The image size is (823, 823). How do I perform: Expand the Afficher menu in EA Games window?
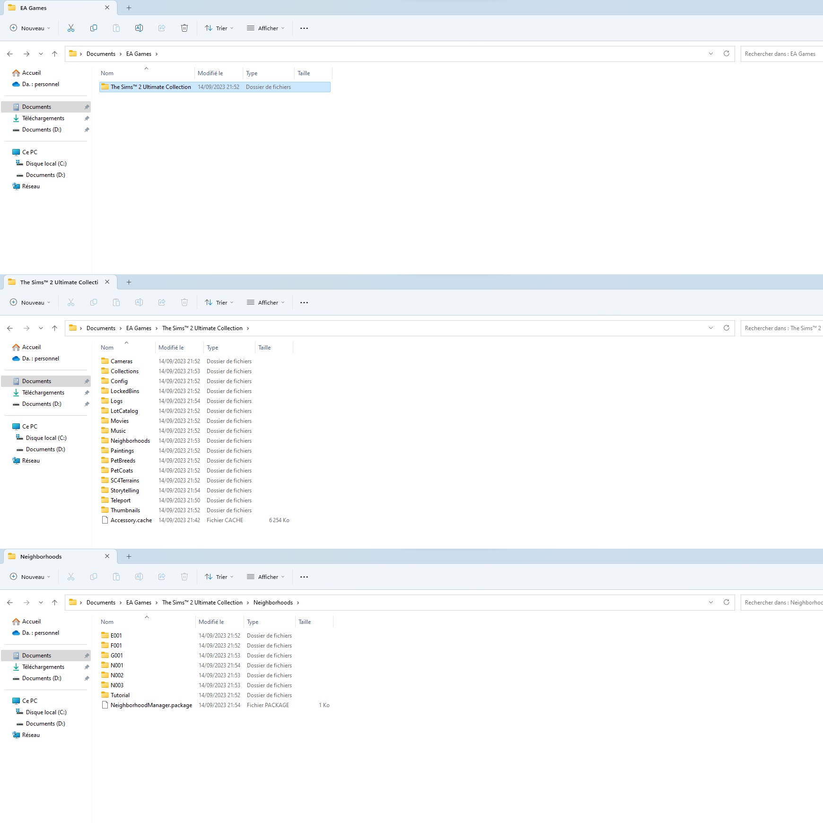click(266, 28)
